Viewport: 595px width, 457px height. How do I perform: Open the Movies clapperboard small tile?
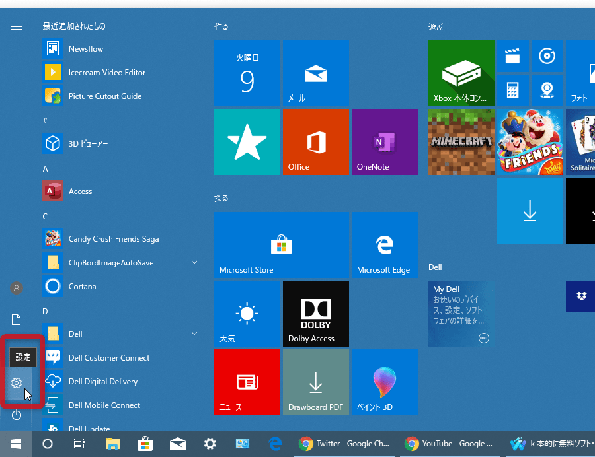(512, 56)
